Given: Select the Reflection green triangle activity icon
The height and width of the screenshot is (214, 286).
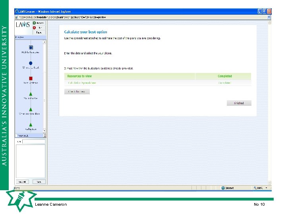Looking at the screenshot, I should click(x=31, y=125).
